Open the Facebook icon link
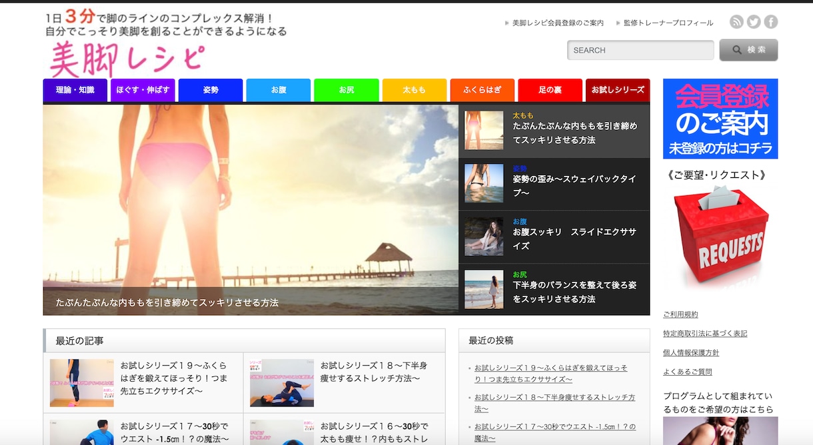 [x=771, y=22]
